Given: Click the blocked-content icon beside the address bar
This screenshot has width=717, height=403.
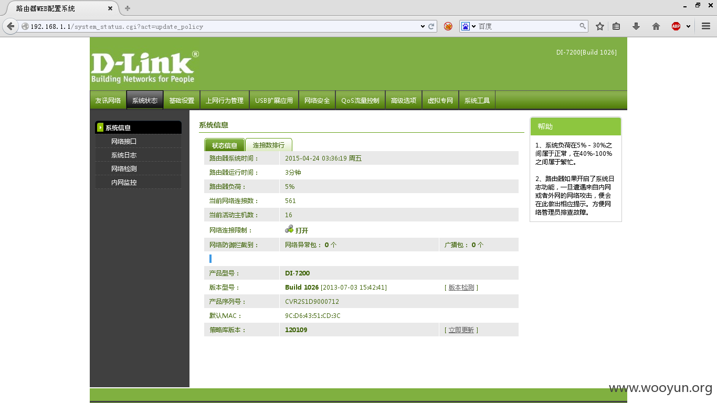Looking at the screenshot, I should click(x=448, y=26).
